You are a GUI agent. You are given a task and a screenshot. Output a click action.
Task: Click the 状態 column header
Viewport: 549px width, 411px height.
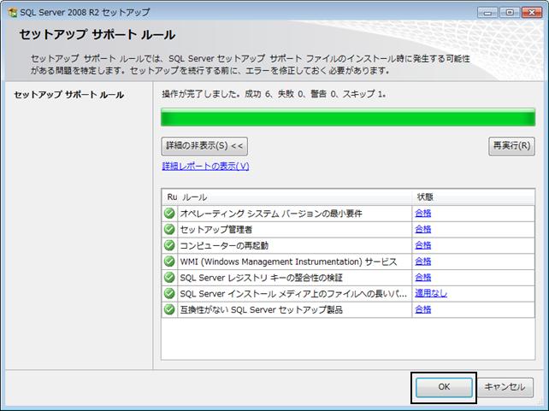(x=425, y=197)
